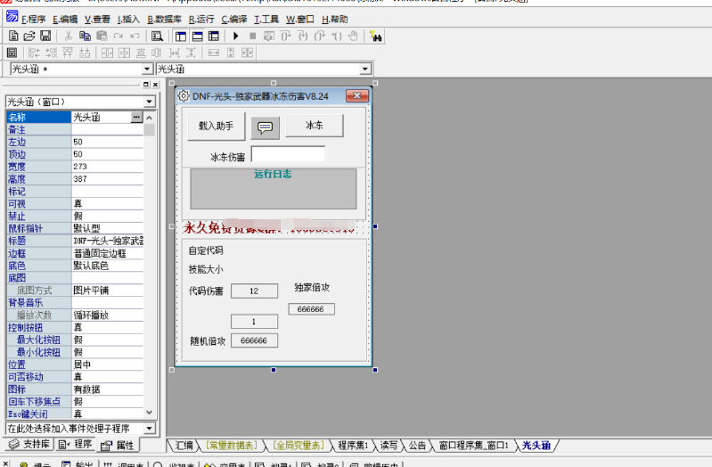The width and height of the screenshot is (712, 467).
Task: Click the Open file toolbar icon
Action: 29,36
